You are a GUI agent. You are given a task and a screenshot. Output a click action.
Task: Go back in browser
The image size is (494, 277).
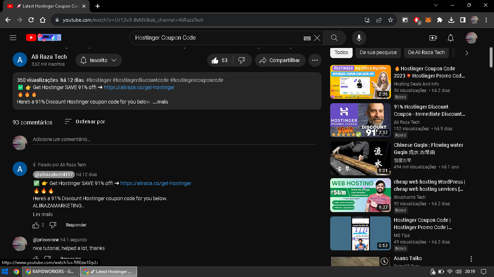coord(8,20)
